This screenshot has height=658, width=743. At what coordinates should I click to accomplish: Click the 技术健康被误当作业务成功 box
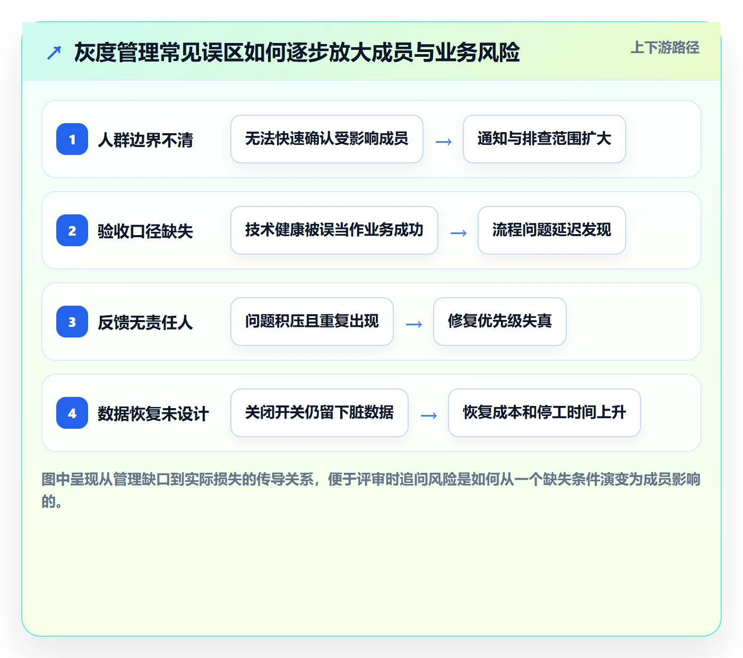click(334, 230)
